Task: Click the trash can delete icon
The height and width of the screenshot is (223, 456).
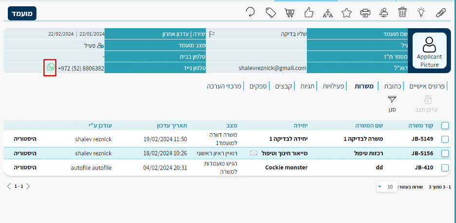Action: pos(402,13)
